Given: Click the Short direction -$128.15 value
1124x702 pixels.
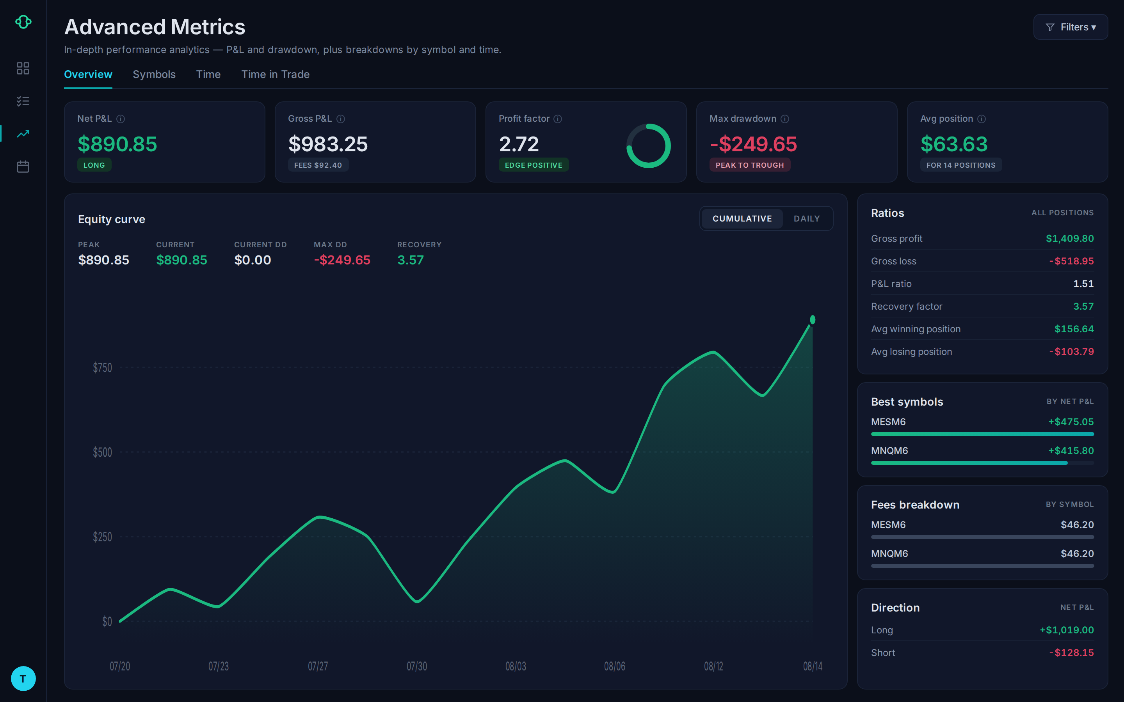Looking at the screenshot, I should (1071, 652).
